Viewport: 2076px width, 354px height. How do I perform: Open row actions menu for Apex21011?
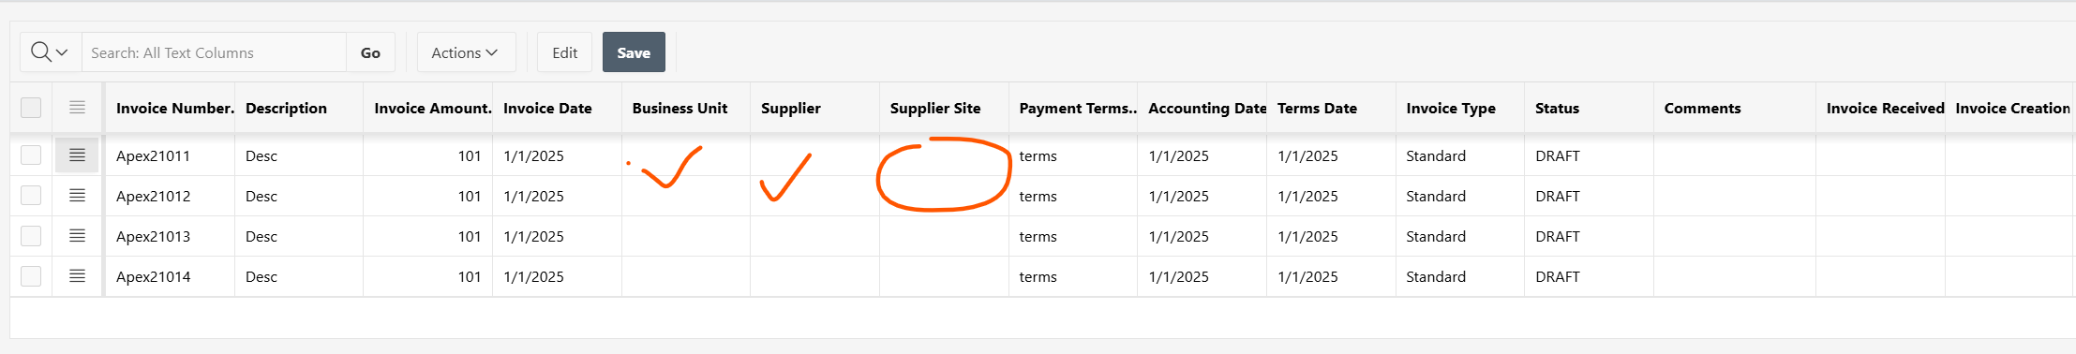tap(77, 155)
